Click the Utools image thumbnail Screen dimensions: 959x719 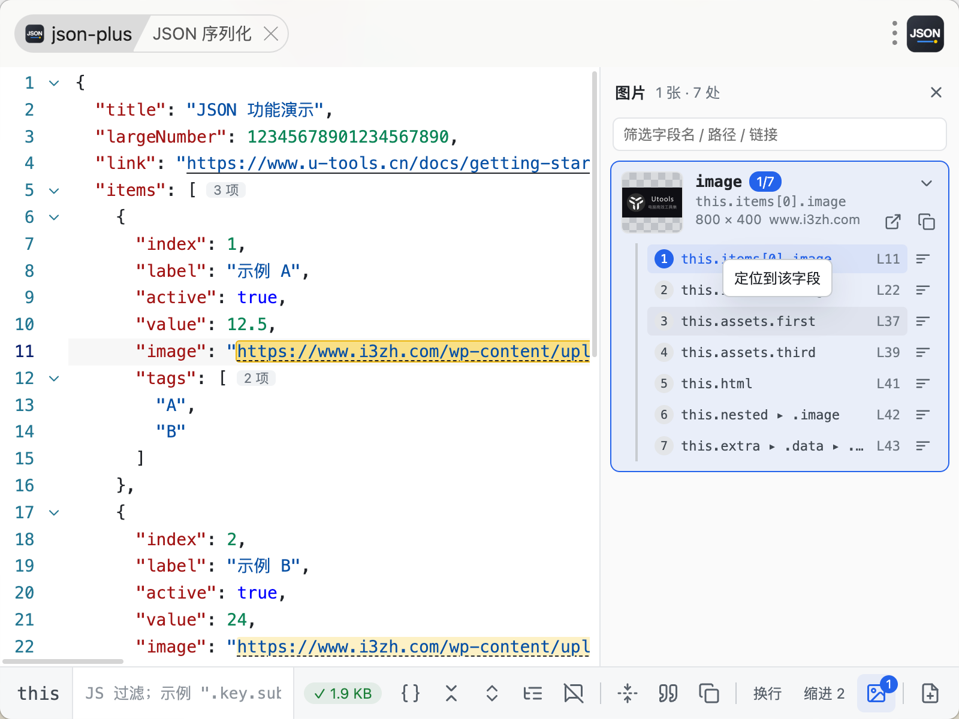652,202
